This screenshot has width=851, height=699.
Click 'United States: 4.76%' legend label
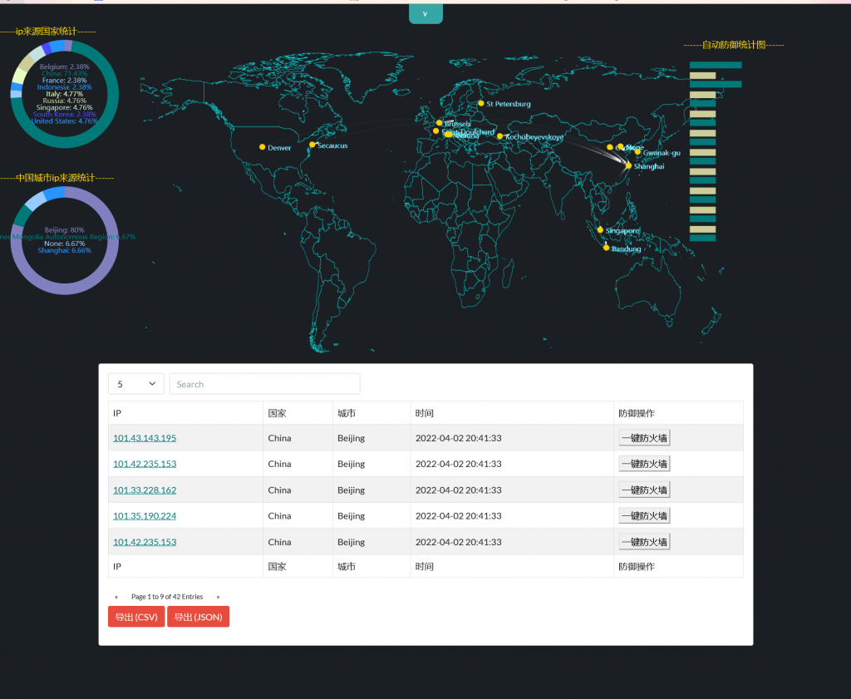click(x=65, y=121)
